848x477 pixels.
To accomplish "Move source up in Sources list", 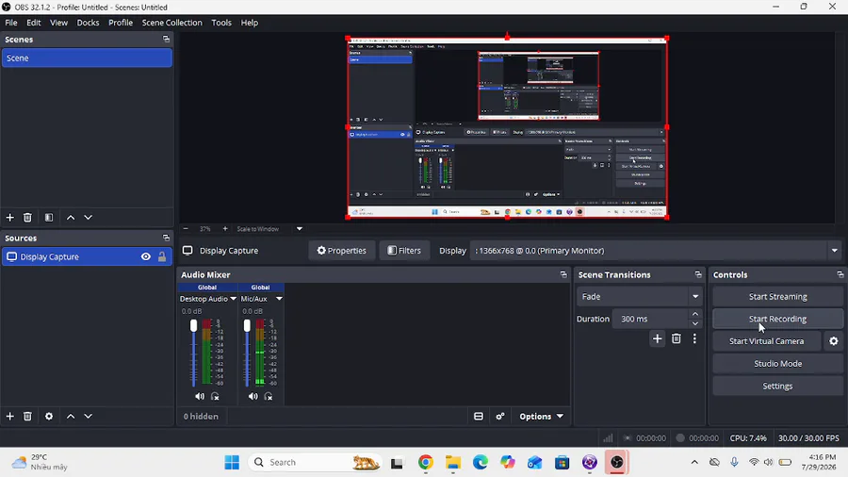I will (71, 417).
